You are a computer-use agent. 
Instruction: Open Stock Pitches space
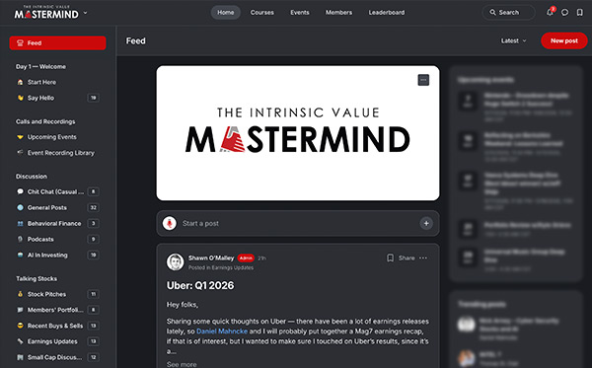tap(58, 294)
